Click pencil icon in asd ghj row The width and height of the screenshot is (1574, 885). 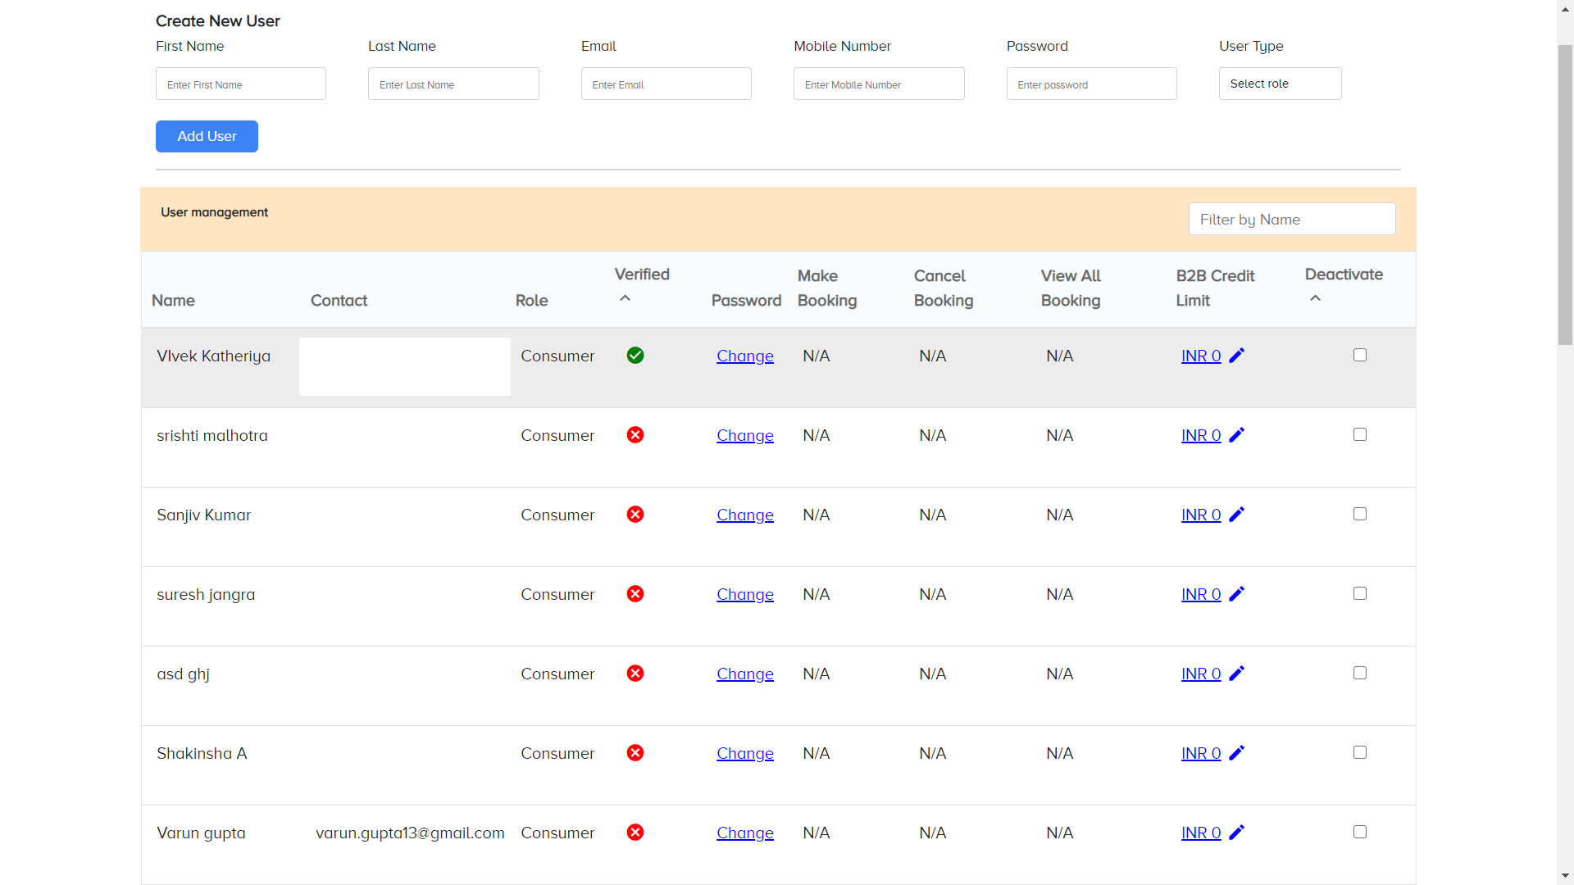pos(1236,674)
